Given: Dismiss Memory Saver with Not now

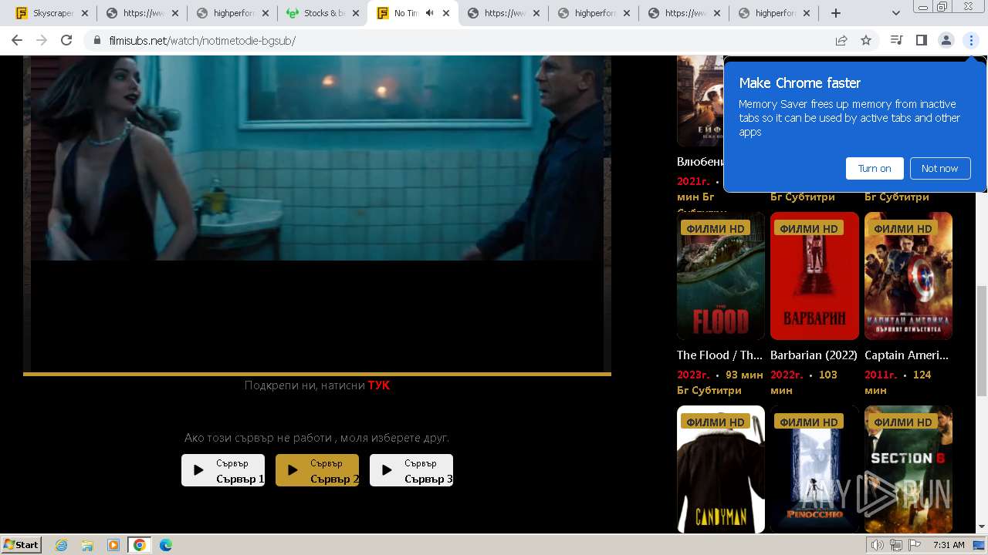Looking at the screenshot, I should pos(939,168).
